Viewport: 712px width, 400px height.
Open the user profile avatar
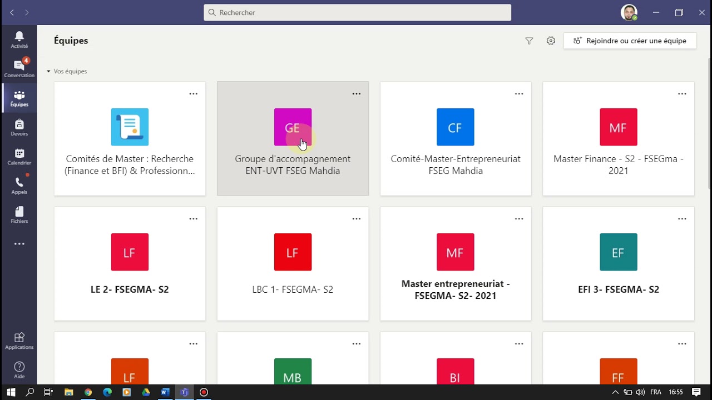[x=629, y=12]
